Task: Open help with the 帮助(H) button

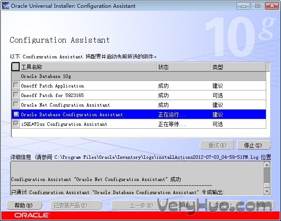Action: 24,205
